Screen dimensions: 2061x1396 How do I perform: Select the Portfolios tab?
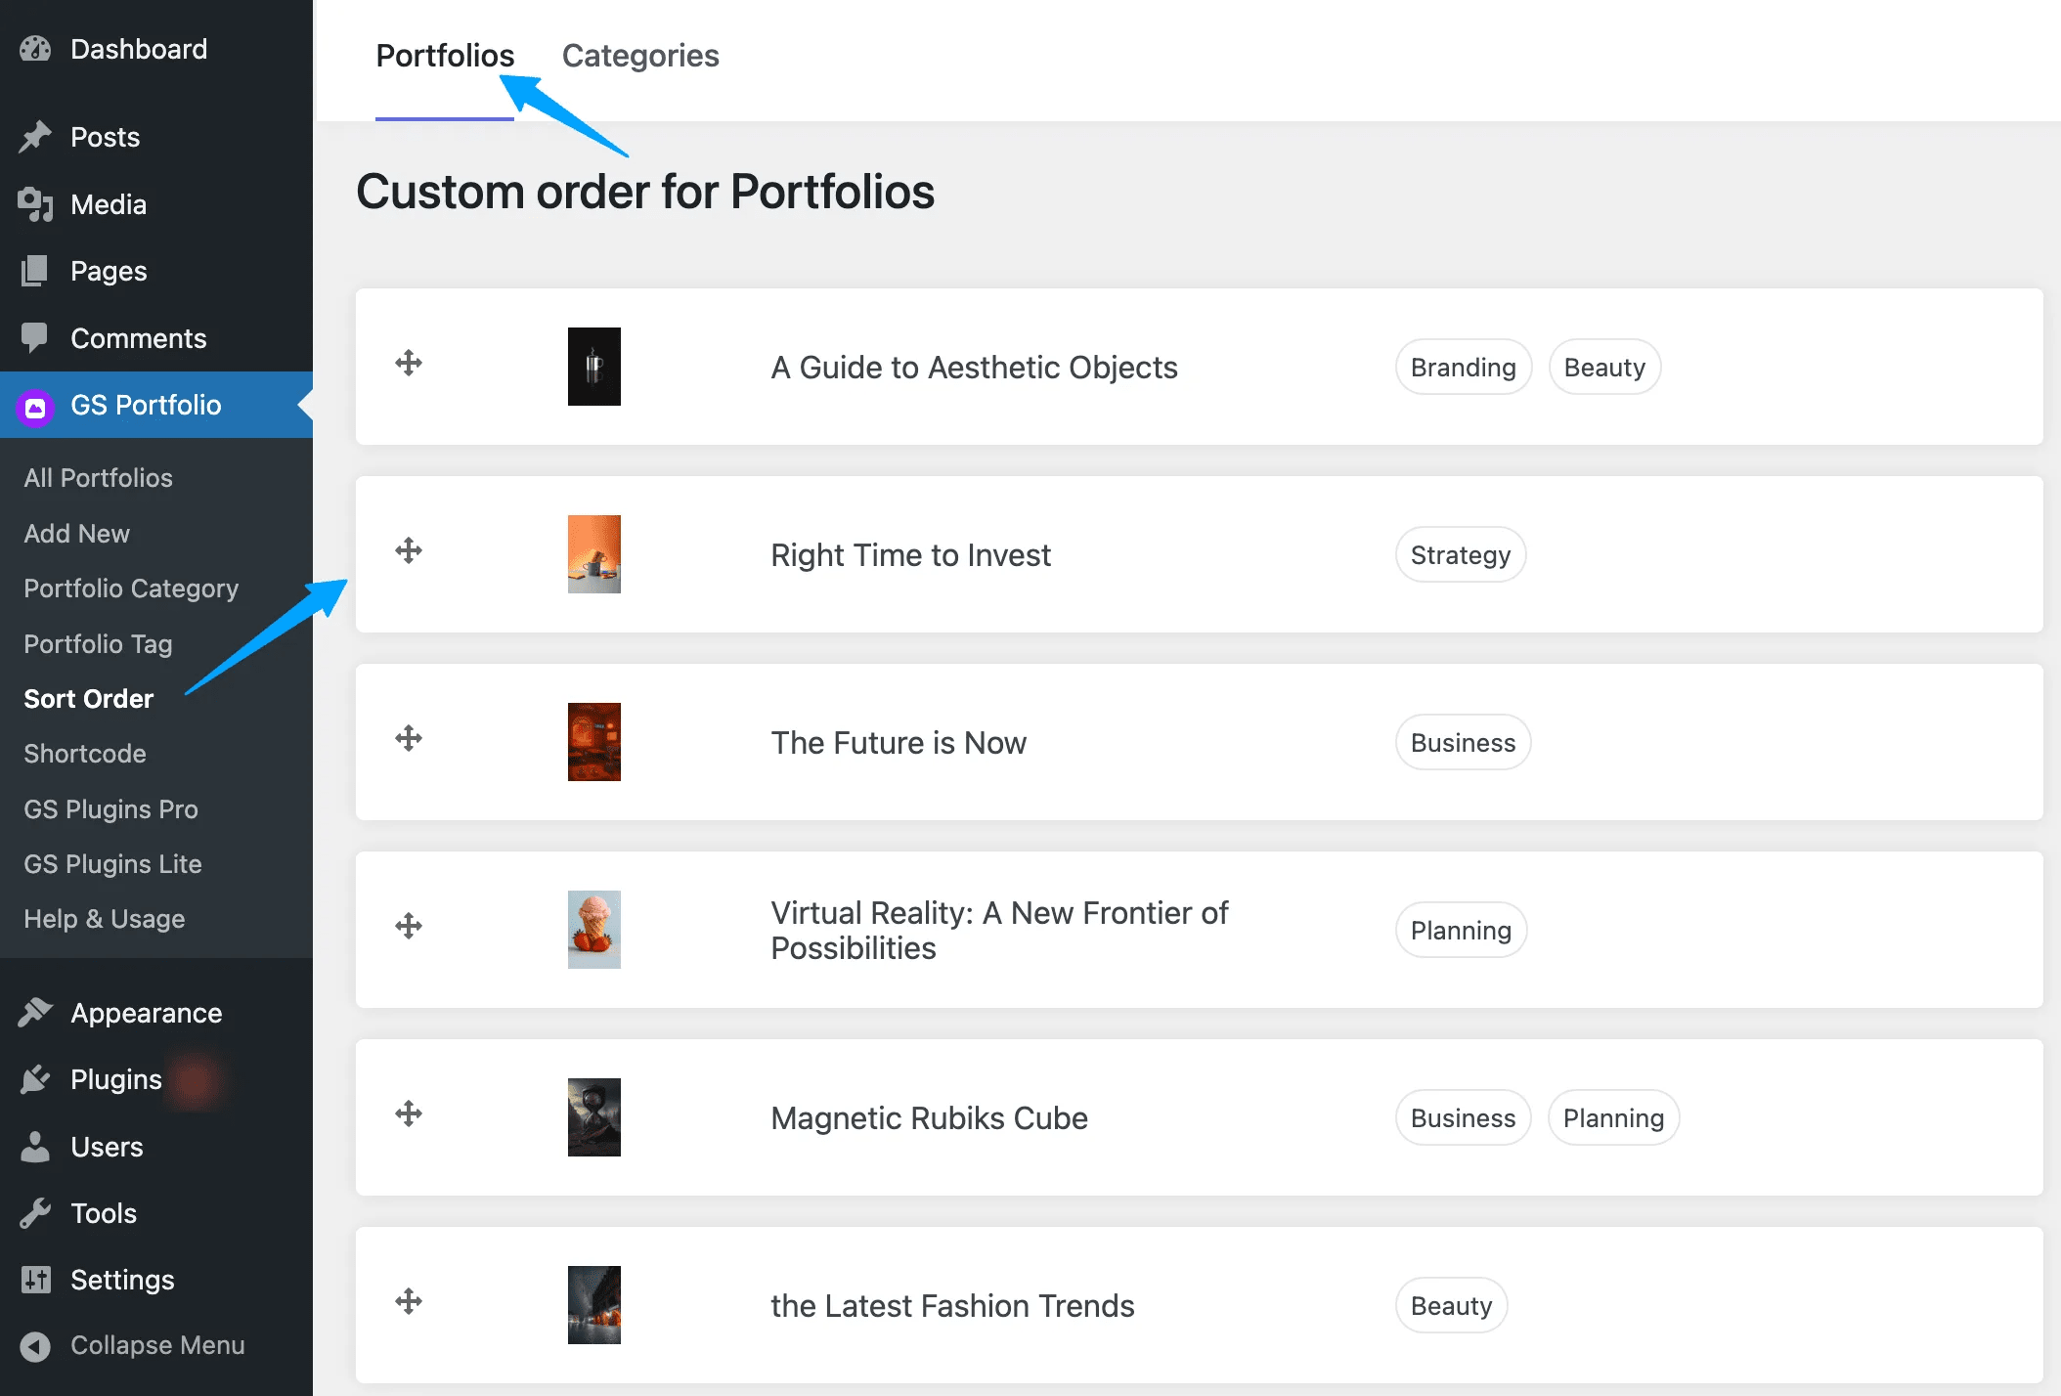[x=445, y=56]
